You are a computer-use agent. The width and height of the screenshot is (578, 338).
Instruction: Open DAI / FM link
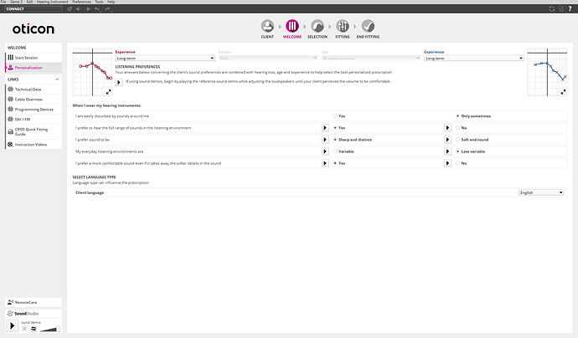pyautogui.click(x=34, y=119)
